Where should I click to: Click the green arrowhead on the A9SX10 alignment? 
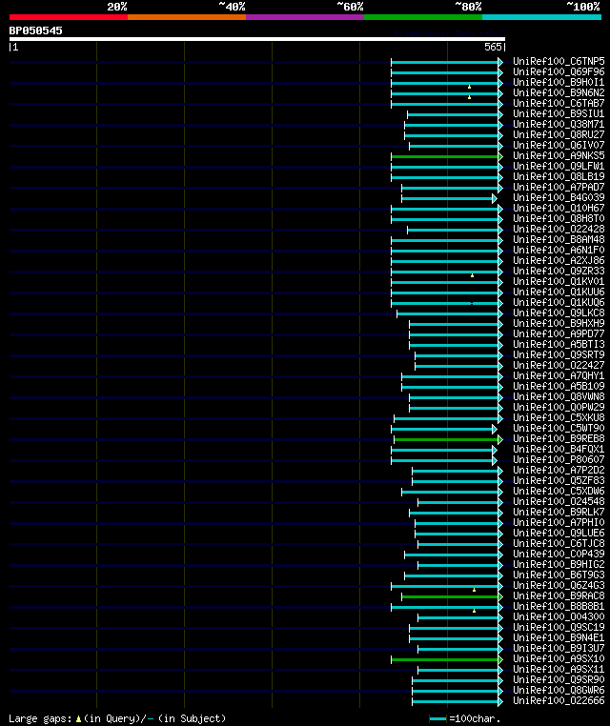tap(500, 660)
